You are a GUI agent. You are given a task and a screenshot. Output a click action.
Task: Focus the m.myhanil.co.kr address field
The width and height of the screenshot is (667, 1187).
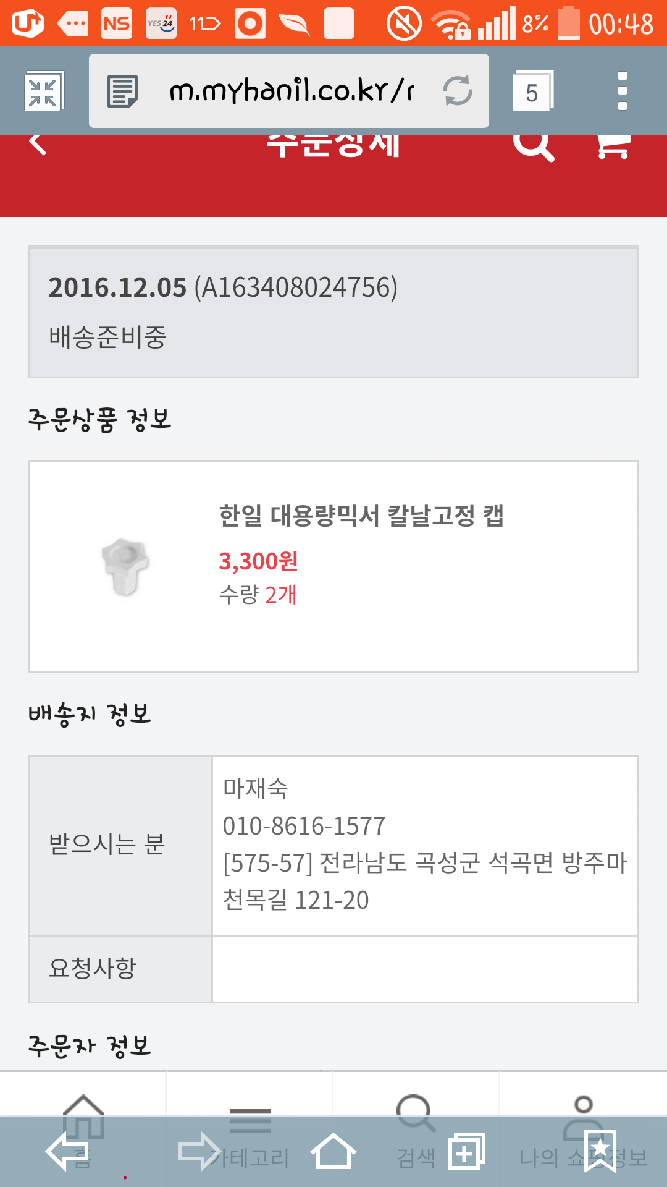[x=290, y=91]
